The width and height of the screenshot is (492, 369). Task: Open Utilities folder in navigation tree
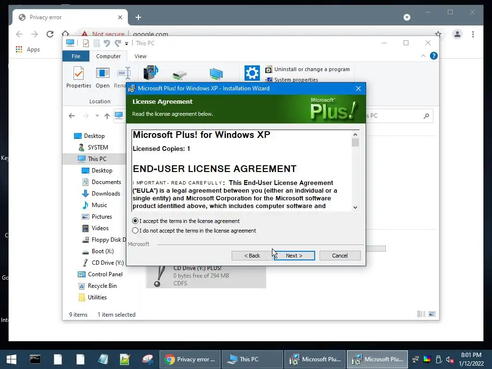[97, 297]
